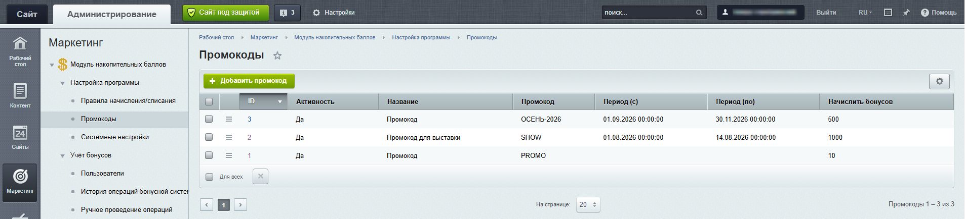Click Настройка программы breadcrumb link
Image resolution: width=965 pixels, height=219 pixels.
[x=421, y=37]
